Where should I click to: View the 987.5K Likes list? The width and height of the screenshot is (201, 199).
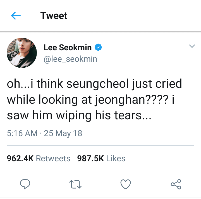pyautogui.click(x=101, y=158)
